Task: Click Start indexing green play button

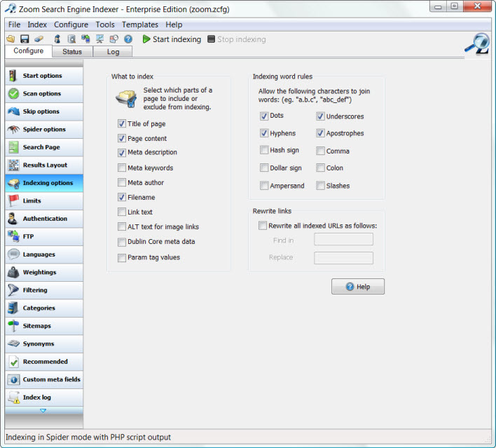Action: (172, 39)
